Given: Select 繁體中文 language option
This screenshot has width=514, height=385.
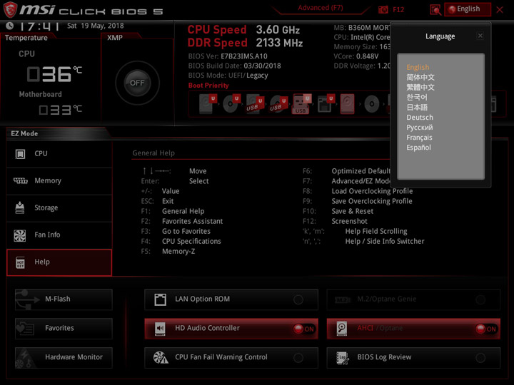Looking at the screenshot, I should 420,88.
